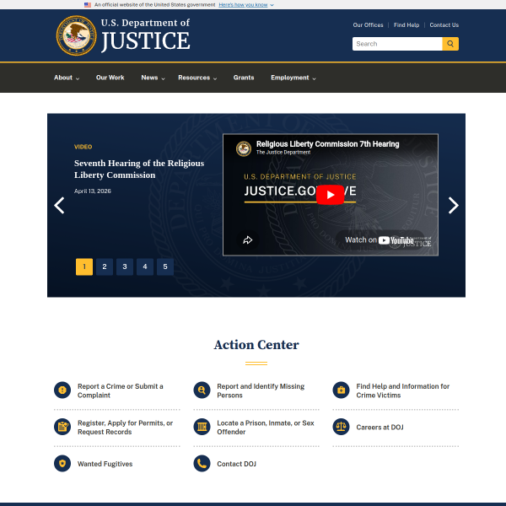The height and width of the screenshot is (506, 506).
Task: Open Careers at DOJ link text
Action: [x=379, y=428]
